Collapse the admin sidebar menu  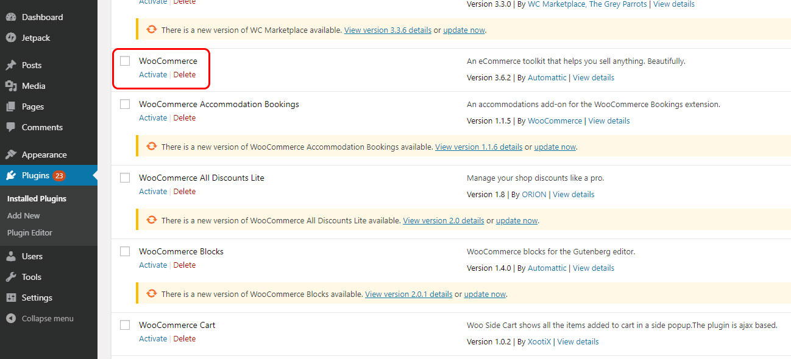coord(48,318)
